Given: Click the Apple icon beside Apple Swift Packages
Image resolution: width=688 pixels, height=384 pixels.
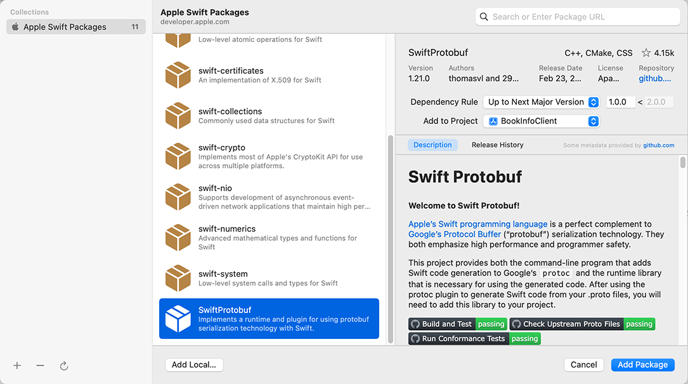Looking at the screenshot, I should pos(14,27).
